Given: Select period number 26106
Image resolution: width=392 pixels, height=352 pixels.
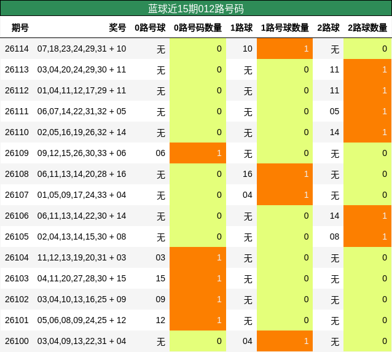Looking at the screenshot, I should (x=17, y=216).
